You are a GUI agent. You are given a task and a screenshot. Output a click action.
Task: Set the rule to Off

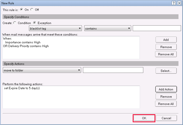coord(32,10)
